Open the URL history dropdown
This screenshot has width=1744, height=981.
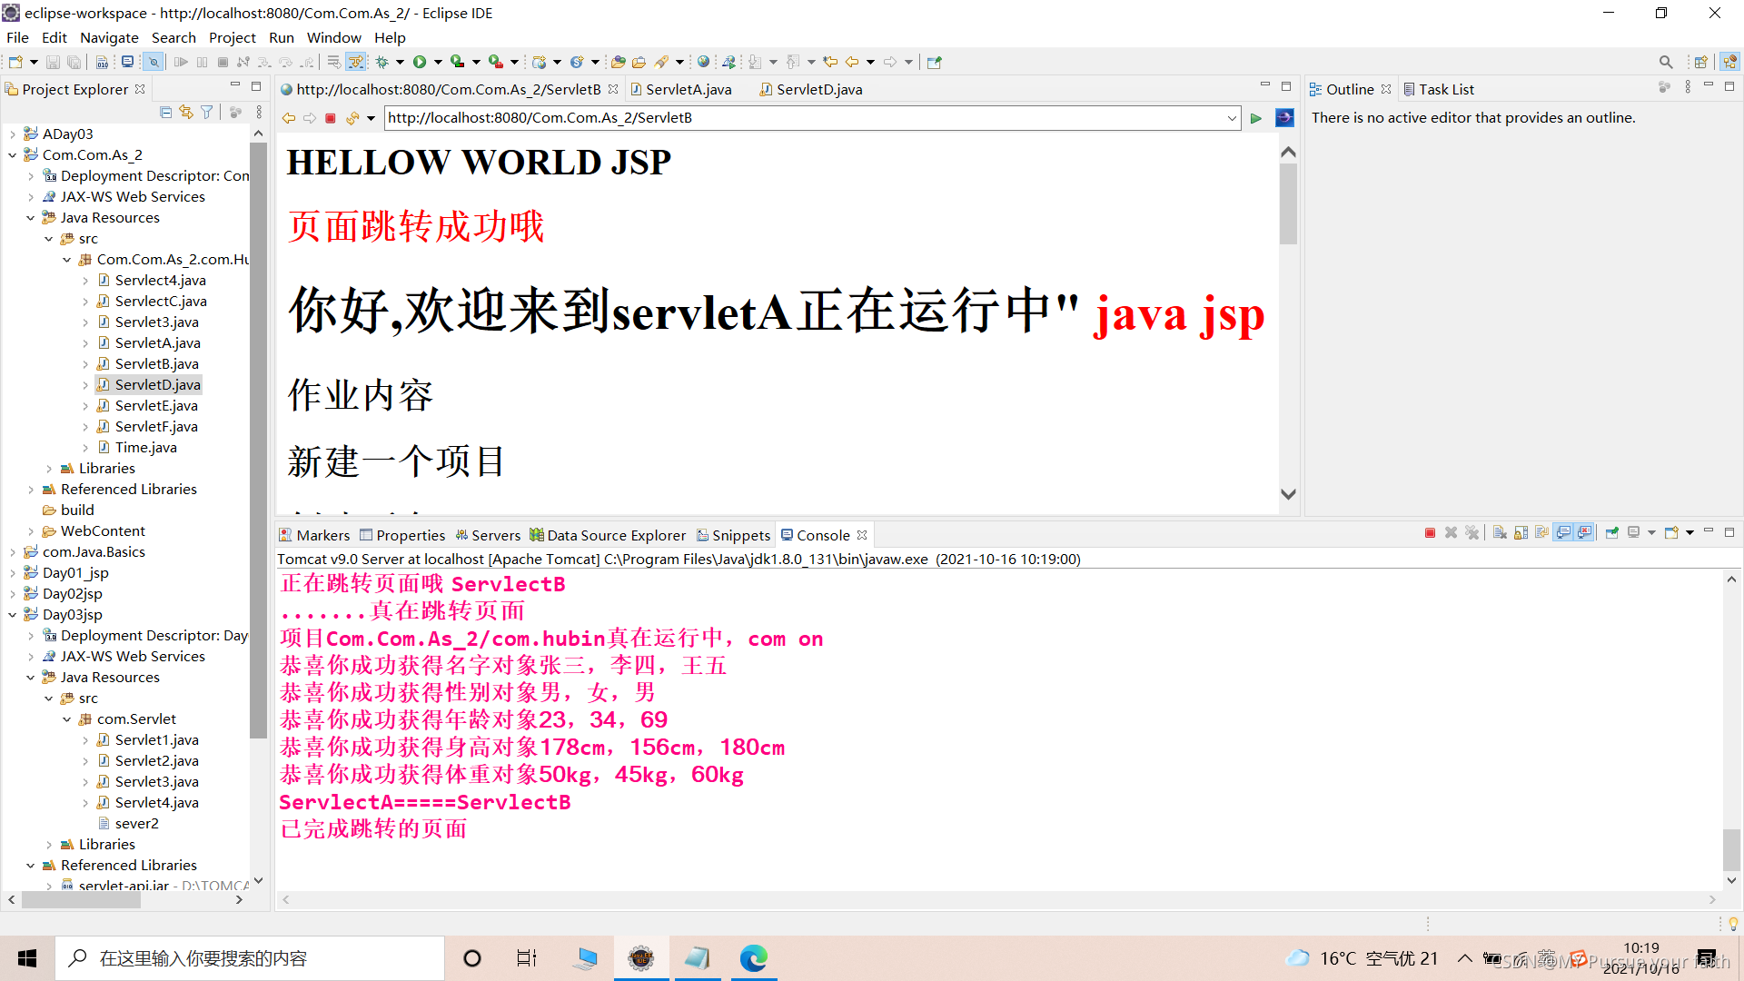click(1232, 118)
